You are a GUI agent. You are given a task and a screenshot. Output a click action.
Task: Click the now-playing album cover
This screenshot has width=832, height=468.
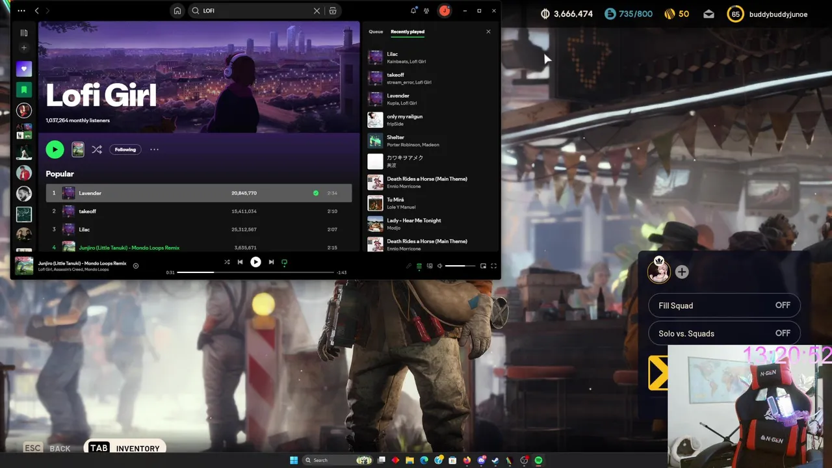(24, 265)
